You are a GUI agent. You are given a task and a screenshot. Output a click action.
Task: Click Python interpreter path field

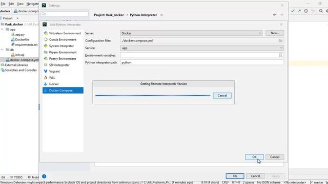coord(202,62)
